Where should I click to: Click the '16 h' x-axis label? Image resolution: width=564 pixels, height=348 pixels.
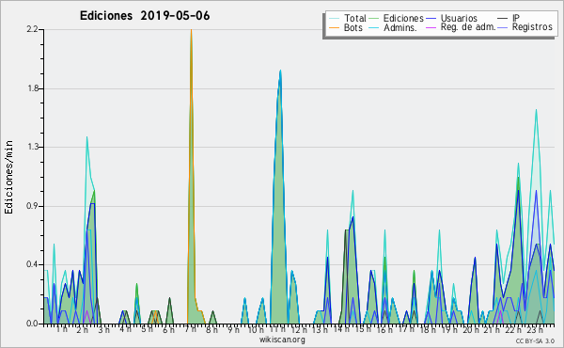pos(384,329)
